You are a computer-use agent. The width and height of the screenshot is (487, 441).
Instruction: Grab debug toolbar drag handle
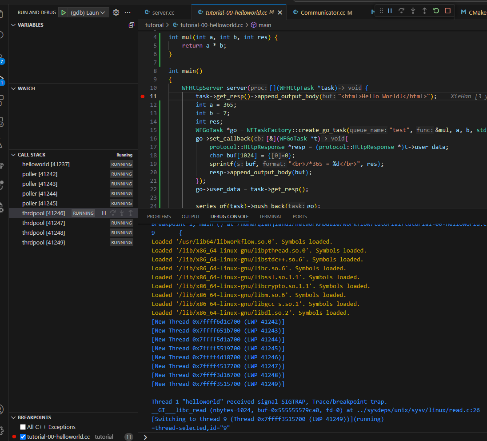[x=381, y=11]
